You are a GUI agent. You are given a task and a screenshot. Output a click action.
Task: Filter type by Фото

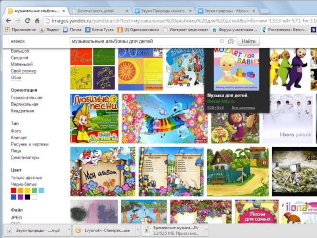(16, 131)
